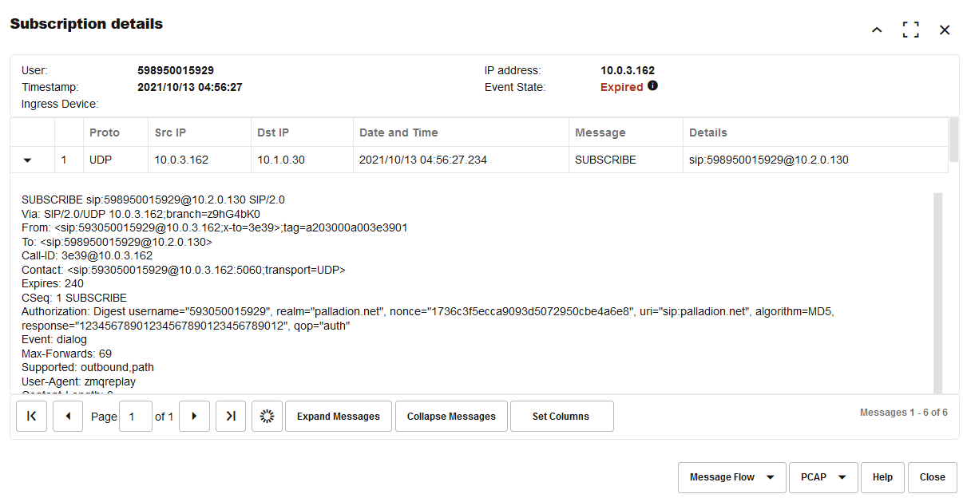
Task: Click the Close button at bottom
Action: tap(932, 477)
